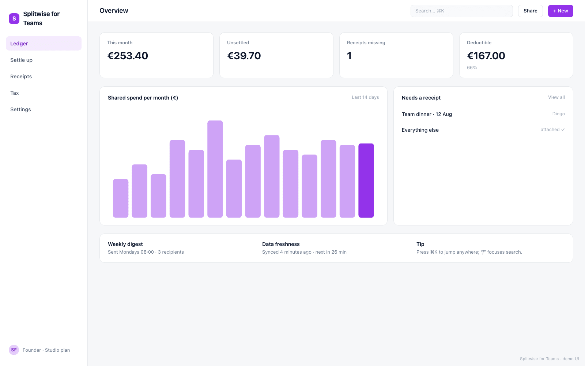
Task: Open the This month €253.40 card
Action: click(156, 55)
